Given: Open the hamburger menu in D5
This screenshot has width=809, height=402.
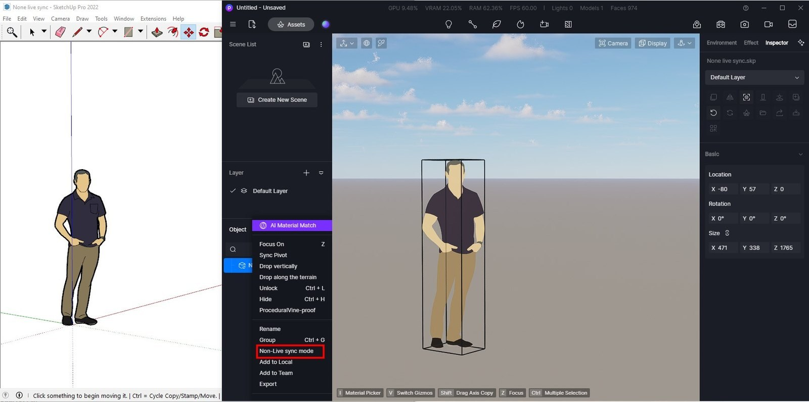Looking at the screenshot, I should tap(233, 24).
